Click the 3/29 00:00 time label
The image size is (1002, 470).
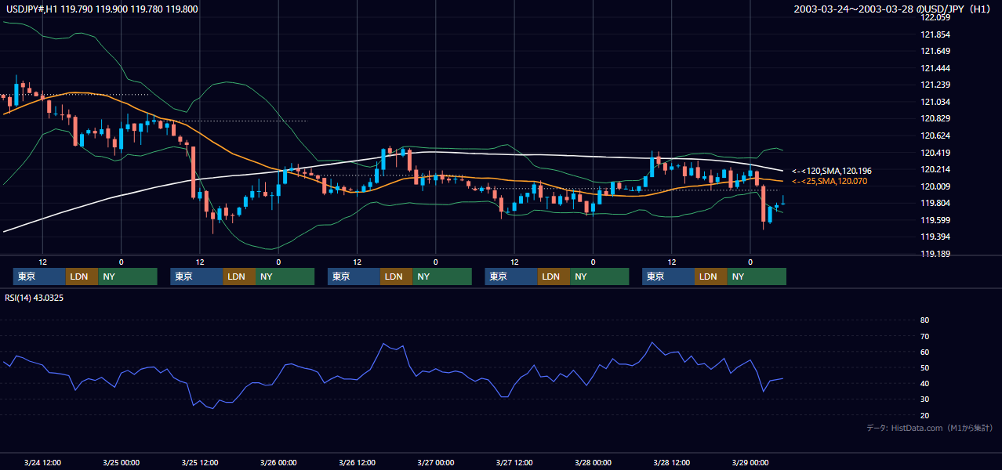pyautogui.click(x=750, y=462)
